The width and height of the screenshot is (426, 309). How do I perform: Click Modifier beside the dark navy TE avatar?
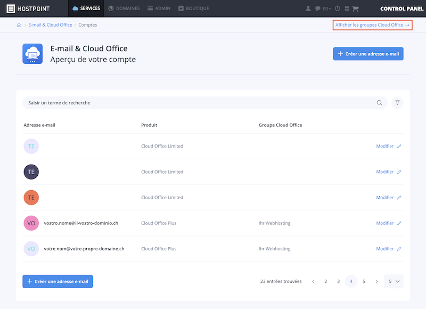pos(384,172)
